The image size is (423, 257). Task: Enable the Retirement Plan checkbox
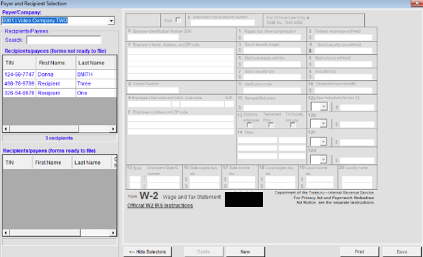(x=271, y=125)
